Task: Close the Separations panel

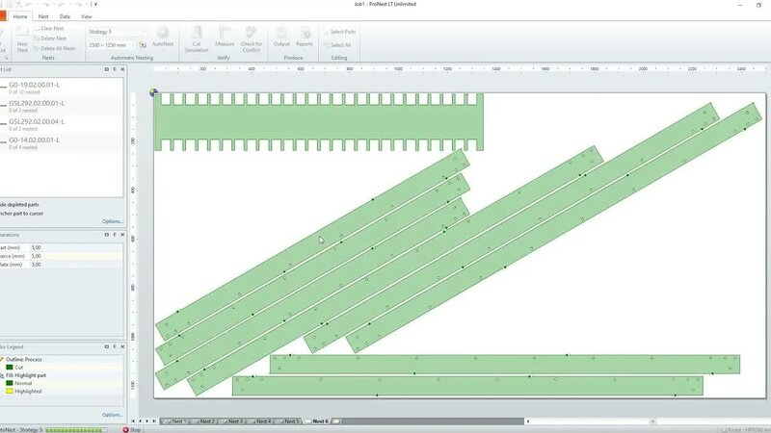Action: click(x=122, y=235)
